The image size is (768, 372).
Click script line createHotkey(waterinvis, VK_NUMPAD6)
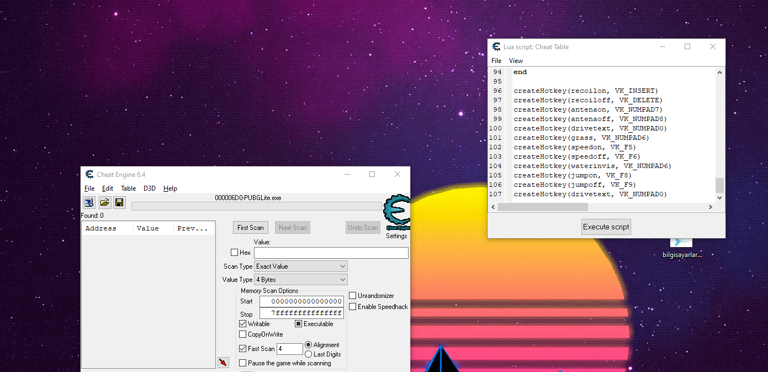(592, 166)
